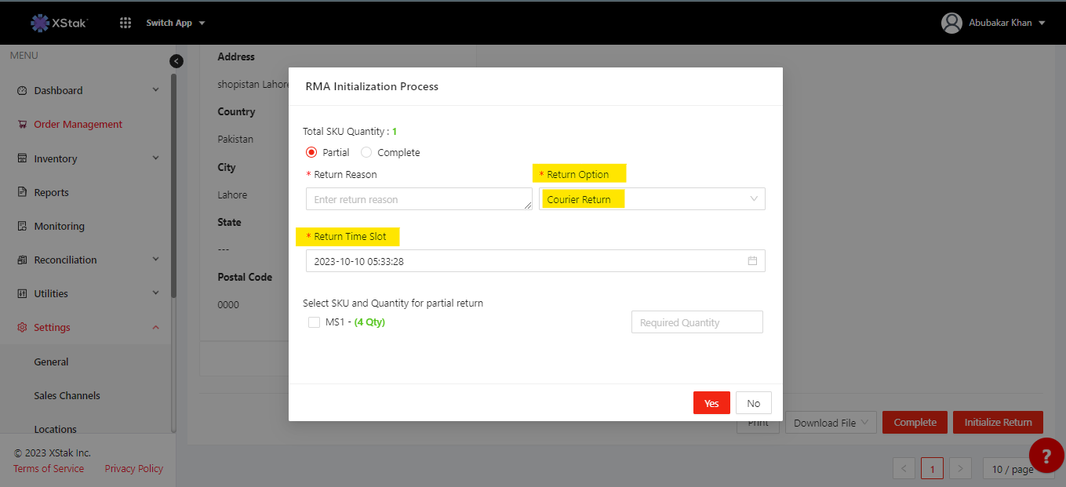Open Order Management in sidebar
The image size is (1066, 487).
(78, 125)
